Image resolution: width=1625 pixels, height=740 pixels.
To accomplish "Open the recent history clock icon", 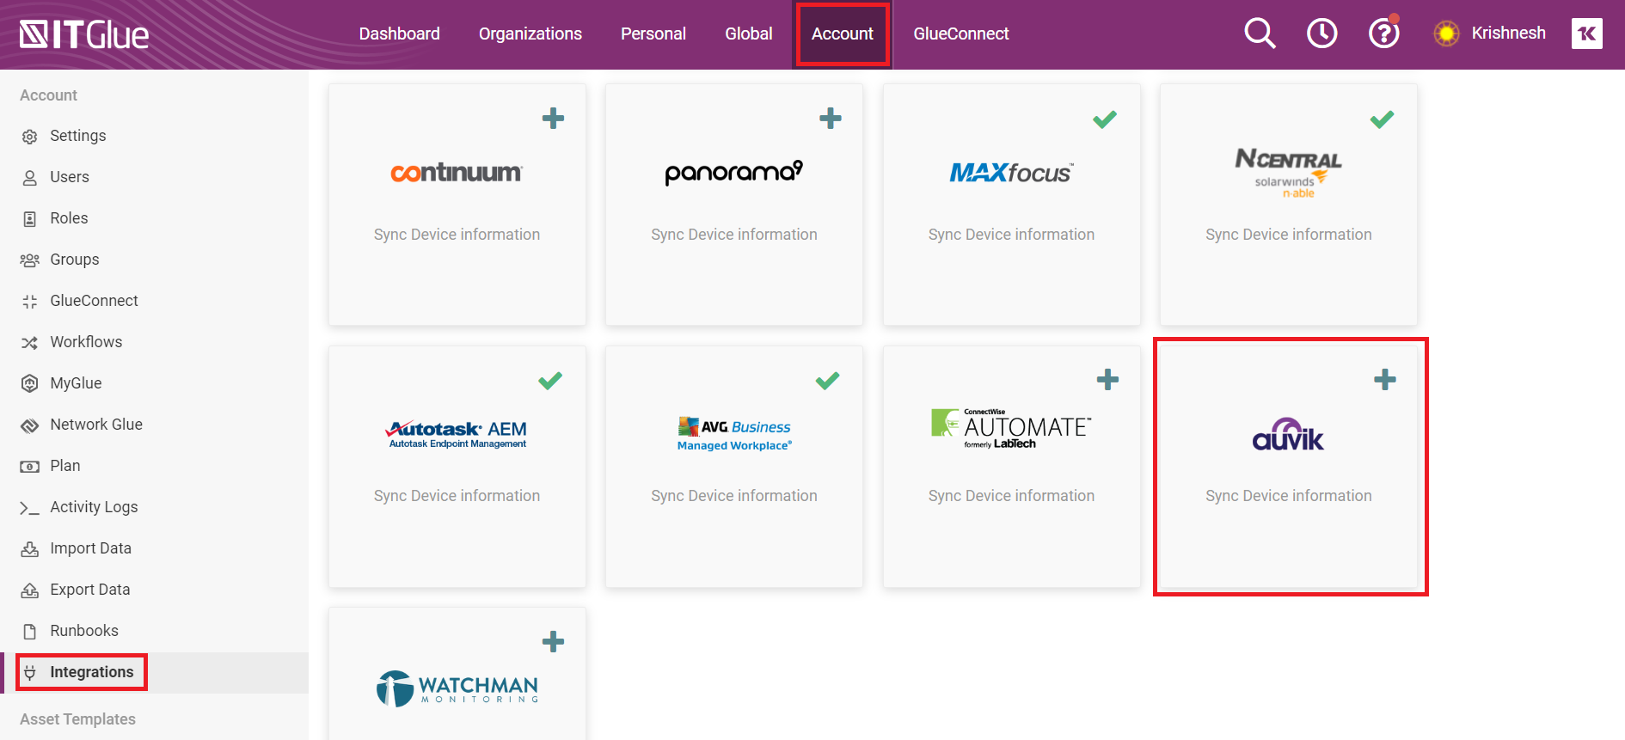I will 1321,34.
